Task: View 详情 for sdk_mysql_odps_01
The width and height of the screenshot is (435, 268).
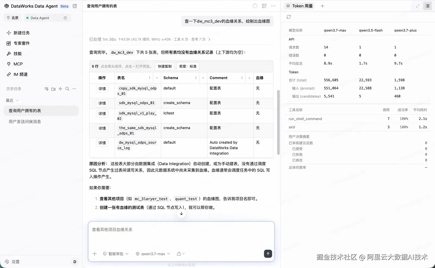Action: pyautogui.click(x=102, y=103)
